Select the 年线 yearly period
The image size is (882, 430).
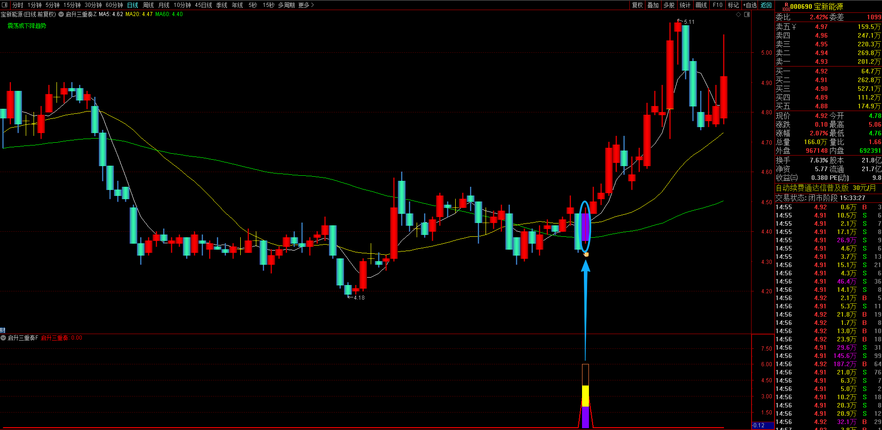(x=237, y=5)
